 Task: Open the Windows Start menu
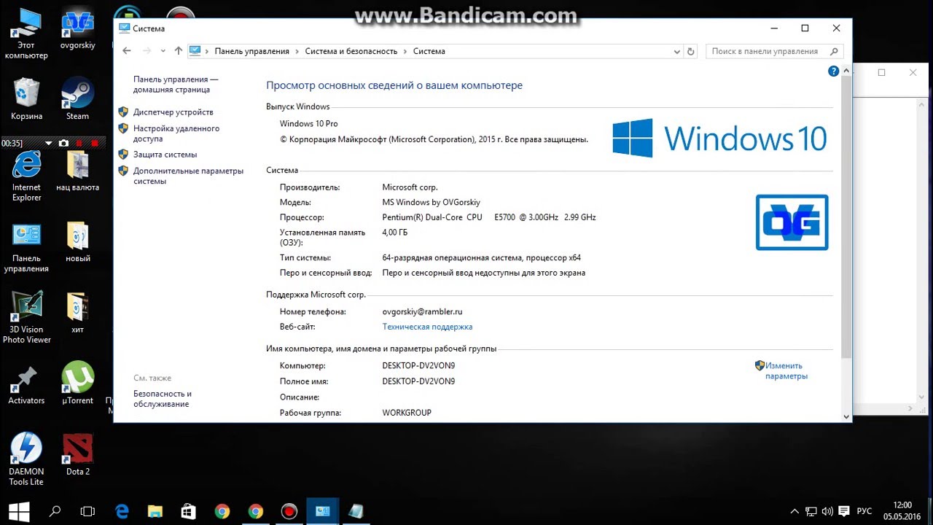(x=19, y=511)
